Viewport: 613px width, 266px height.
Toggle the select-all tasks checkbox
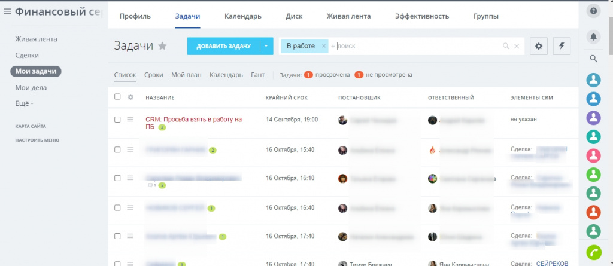point(117,97)
